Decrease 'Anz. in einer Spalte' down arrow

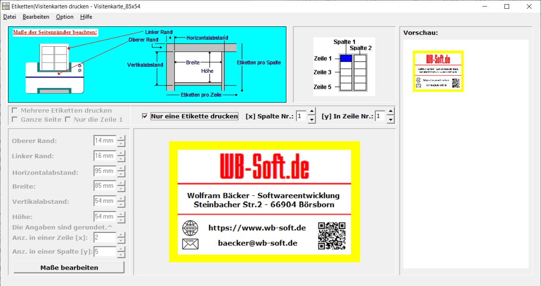point(121,254)
